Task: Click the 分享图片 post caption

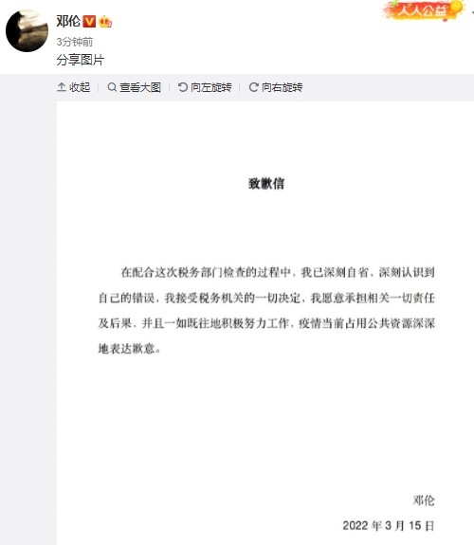Action: click(81, 60)
